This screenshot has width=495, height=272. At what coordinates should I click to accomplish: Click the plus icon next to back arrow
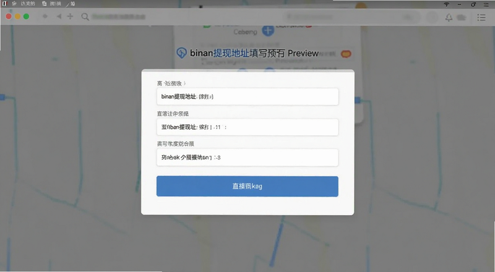pyautogui.click(x=70, y=17)
